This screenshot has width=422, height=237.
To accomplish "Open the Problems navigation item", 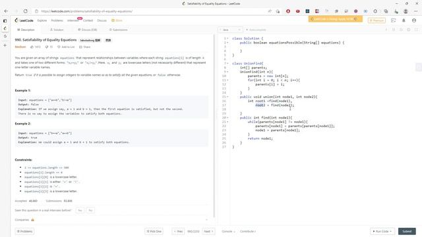I will 57,20.
